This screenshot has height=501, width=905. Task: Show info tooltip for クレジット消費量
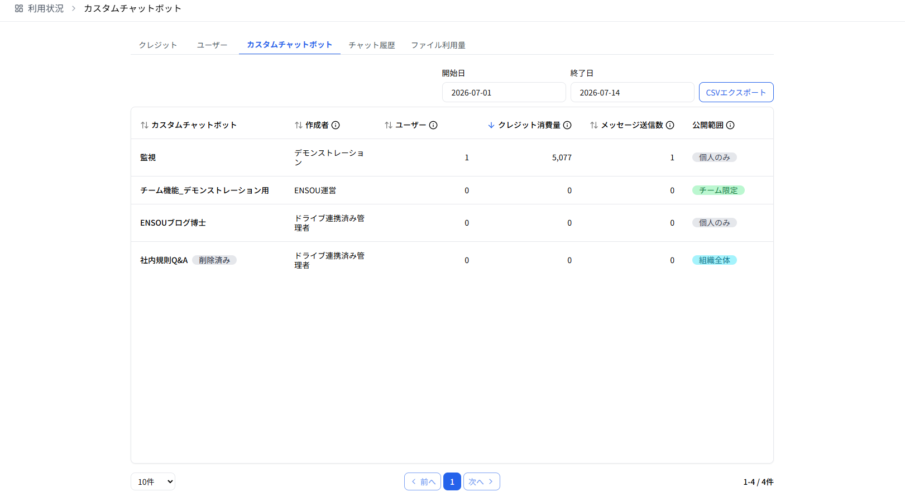[567, 125]
